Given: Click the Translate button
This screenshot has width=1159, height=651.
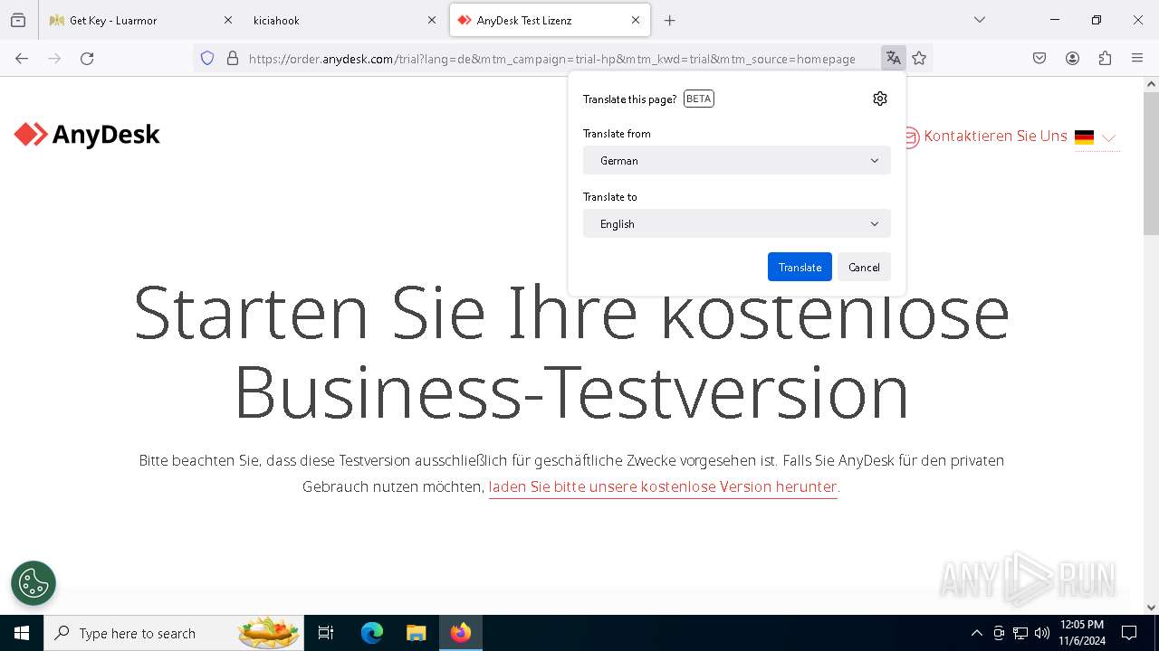Looking at the screenshot, I should point(800,267).
